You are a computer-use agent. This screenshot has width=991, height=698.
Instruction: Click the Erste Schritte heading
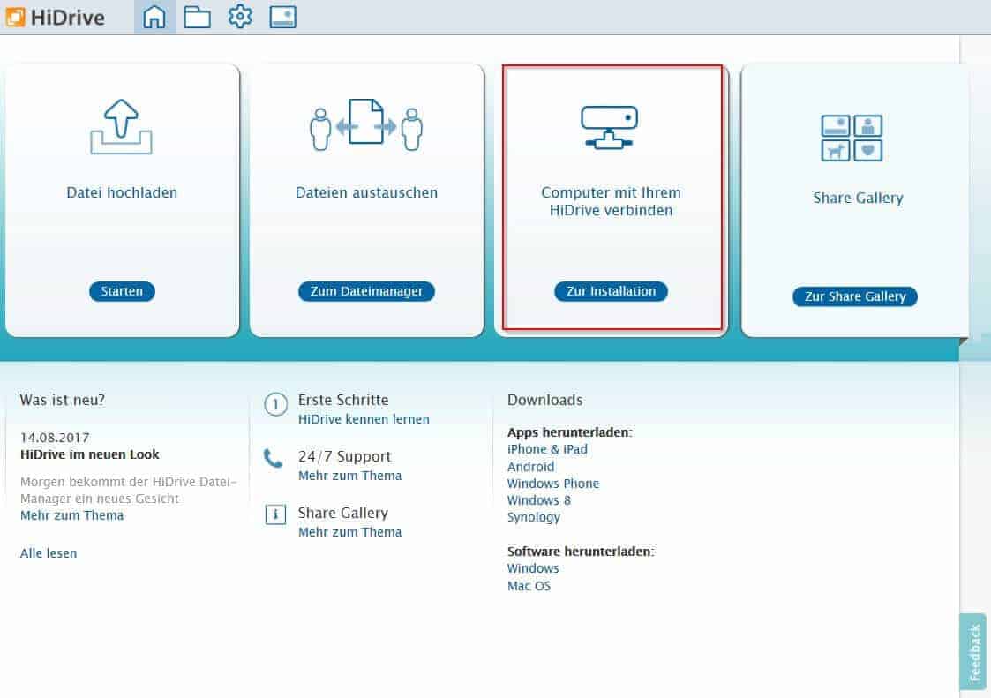pyautogui.click(x=343, y=401)
